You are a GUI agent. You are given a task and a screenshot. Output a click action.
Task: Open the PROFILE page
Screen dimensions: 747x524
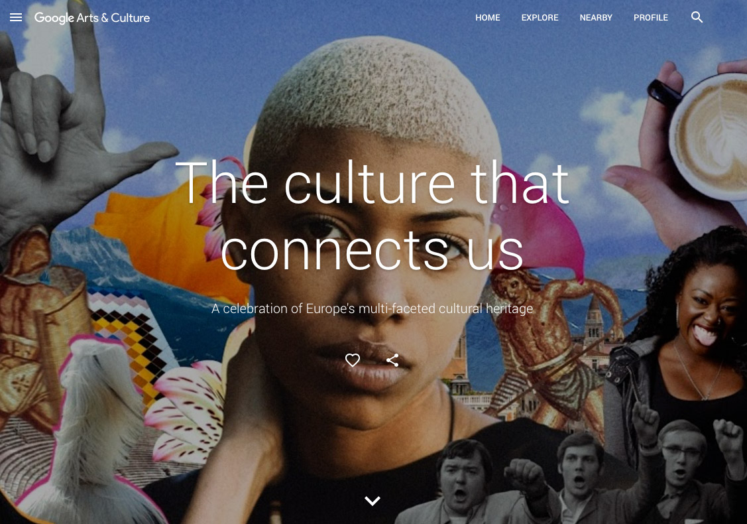(x=651, y=18)
